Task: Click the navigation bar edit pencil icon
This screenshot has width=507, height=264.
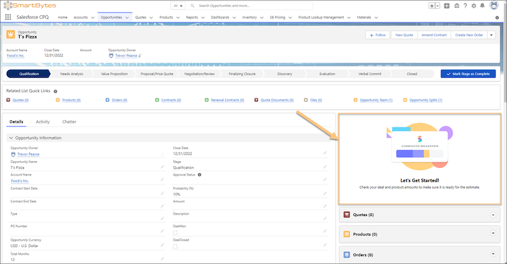Action: [x=497, y=18]
